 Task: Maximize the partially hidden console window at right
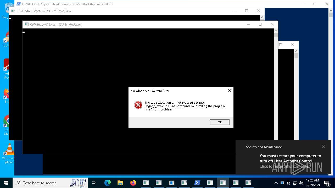281,45
